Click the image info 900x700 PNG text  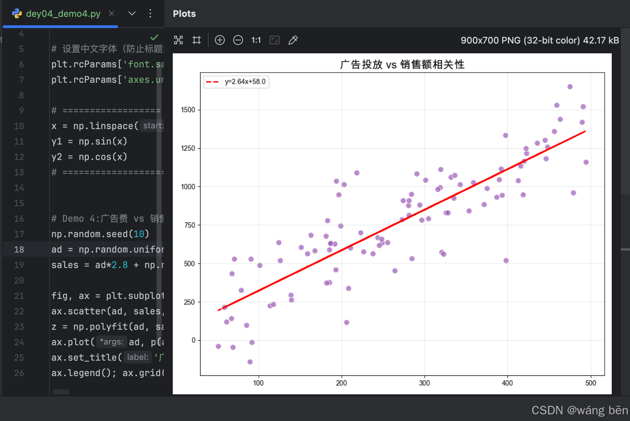tap(540, 40)
